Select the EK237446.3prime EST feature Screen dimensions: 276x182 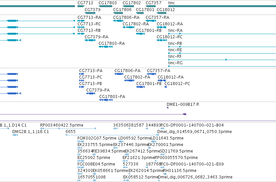[x=115, y=148]
